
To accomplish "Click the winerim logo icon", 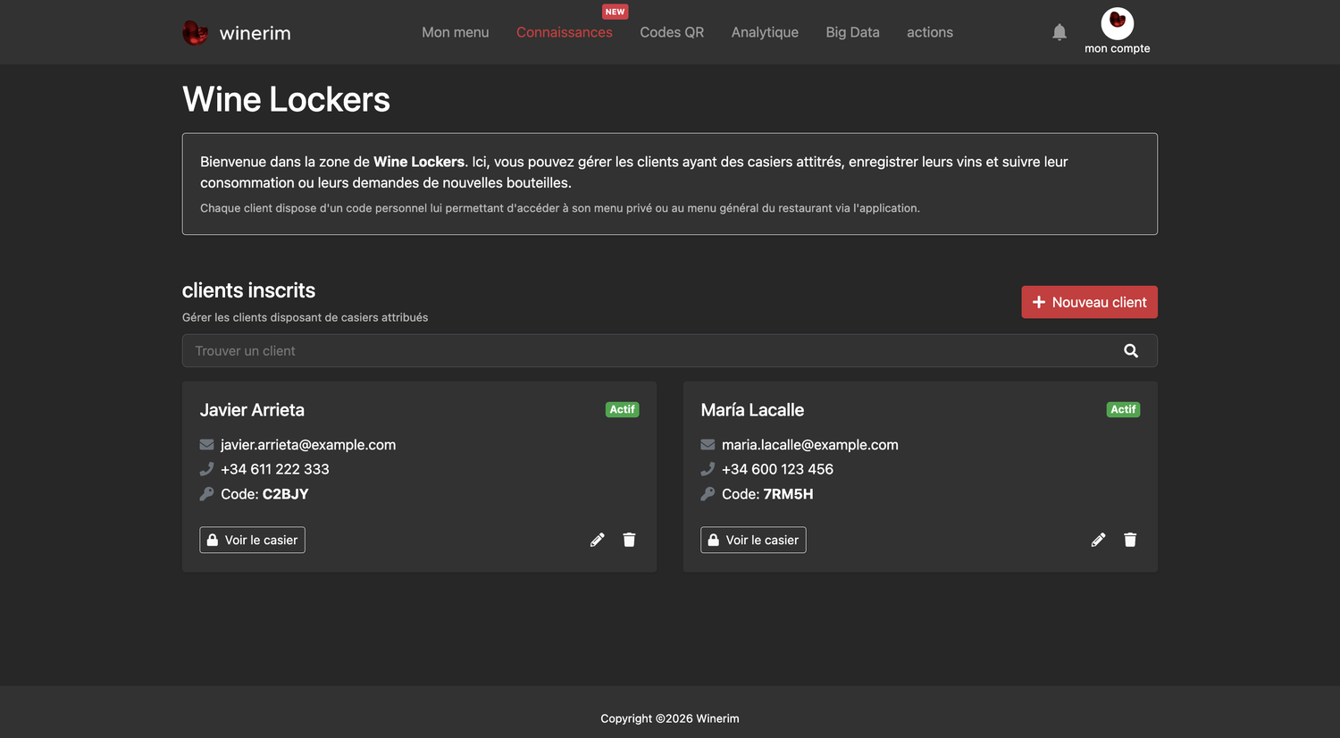I will point(195,33).
